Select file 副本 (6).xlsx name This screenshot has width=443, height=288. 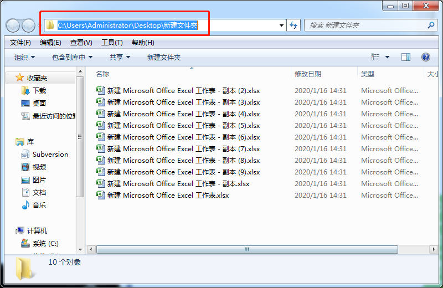pyautogui.click(x=183, y=137)
